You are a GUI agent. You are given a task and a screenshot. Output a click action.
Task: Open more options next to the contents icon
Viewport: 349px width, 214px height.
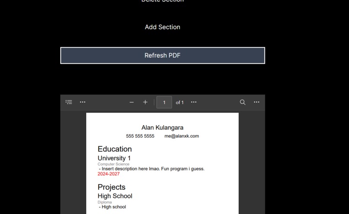pos(83,102)
